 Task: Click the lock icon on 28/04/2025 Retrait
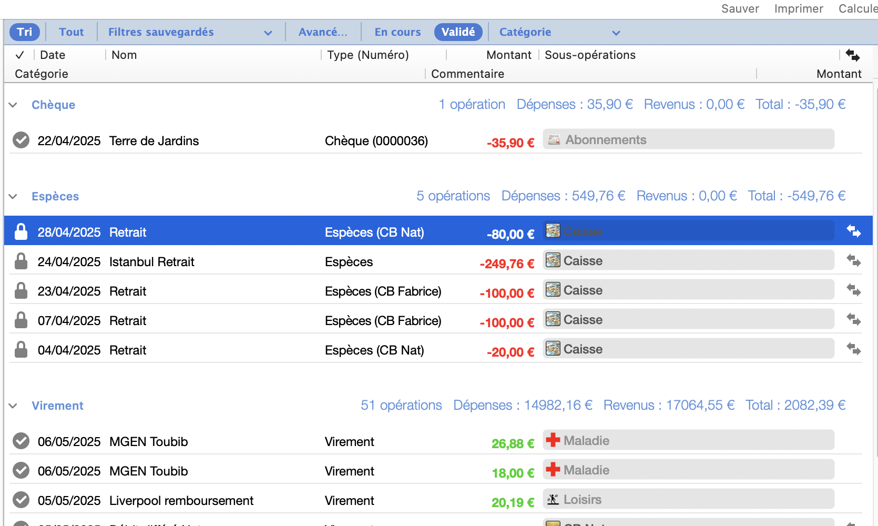point(21,231)
